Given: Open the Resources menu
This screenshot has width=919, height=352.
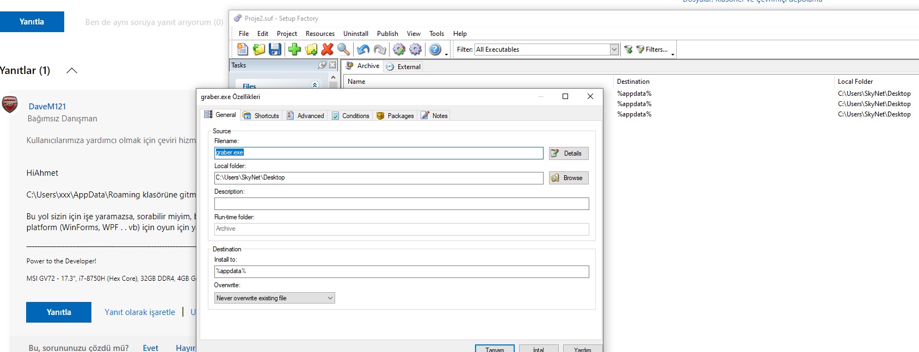Looking at the screenshot, I should tap(320, 34).
